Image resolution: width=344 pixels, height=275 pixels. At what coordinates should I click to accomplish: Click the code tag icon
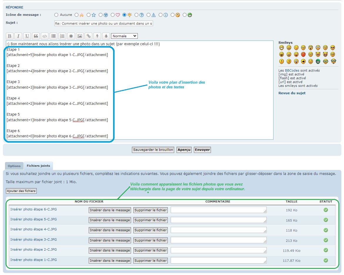45,36
